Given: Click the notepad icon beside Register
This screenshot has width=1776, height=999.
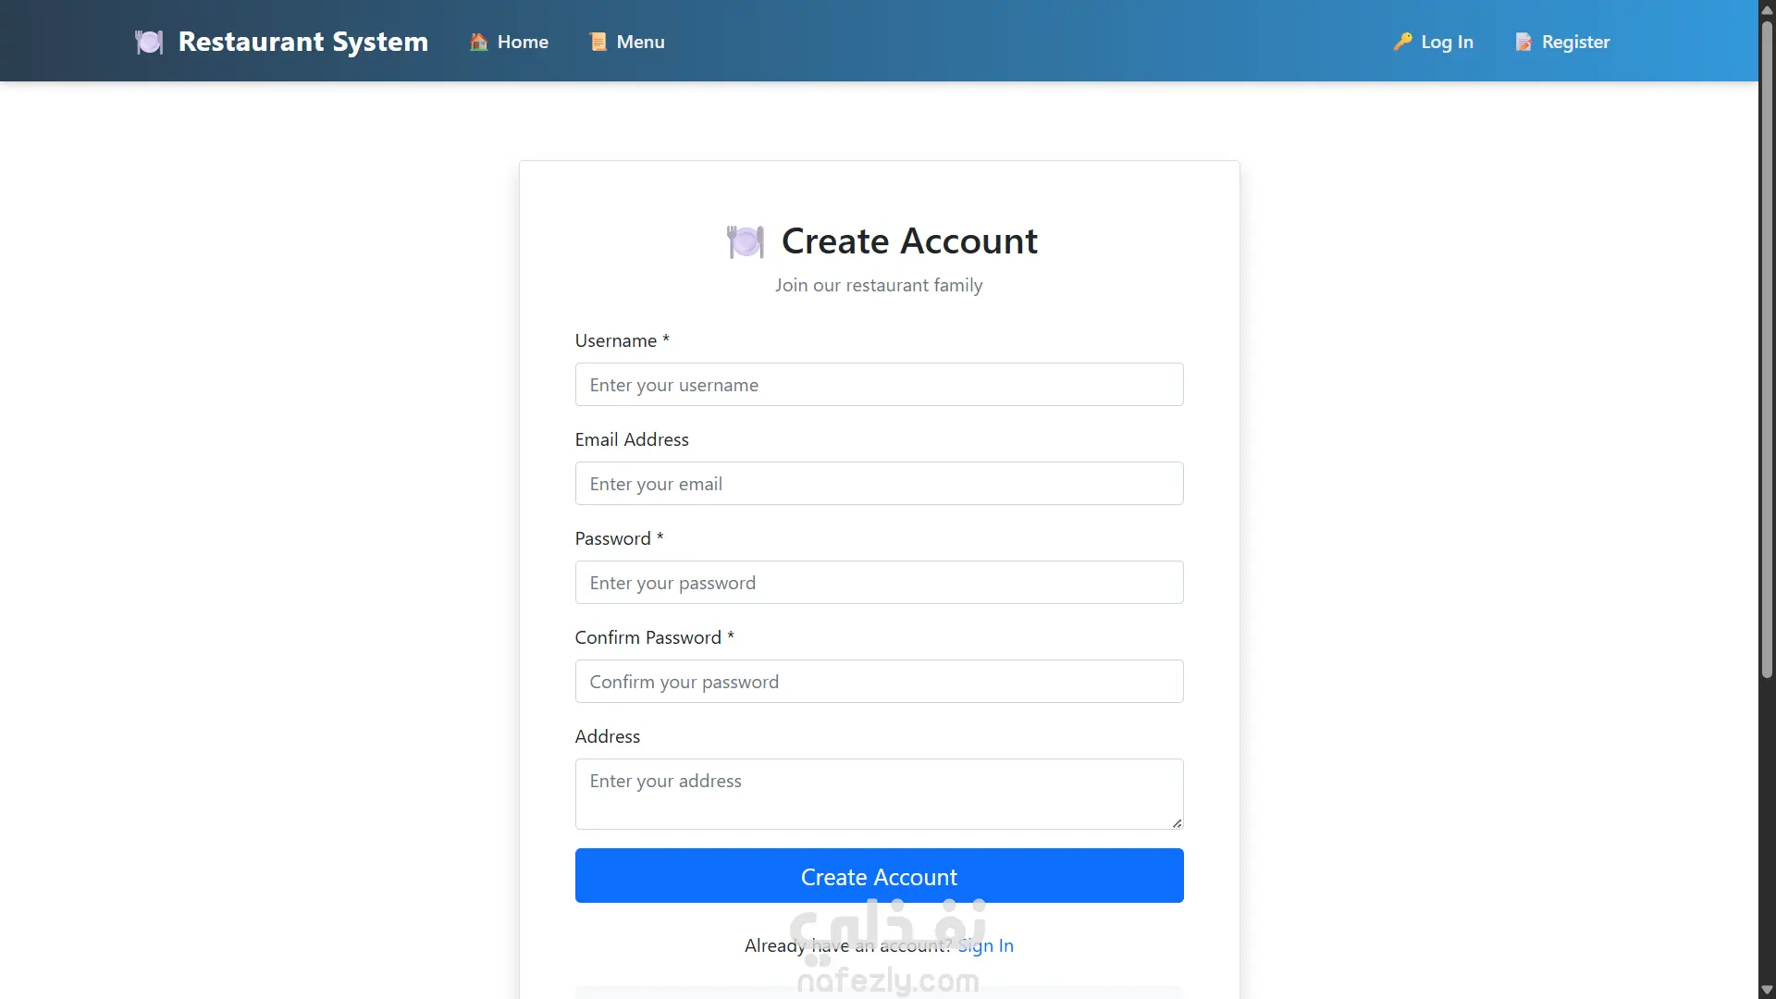Looking at the screenshot, I should pos(1523,43).
